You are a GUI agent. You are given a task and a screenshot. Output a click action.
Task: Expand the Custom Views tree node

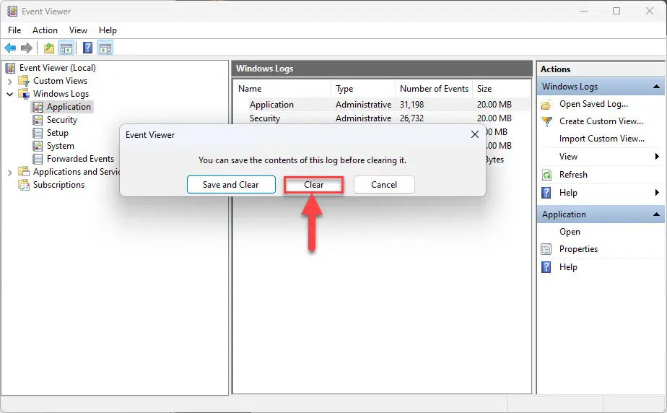click(x=10, y=81)
